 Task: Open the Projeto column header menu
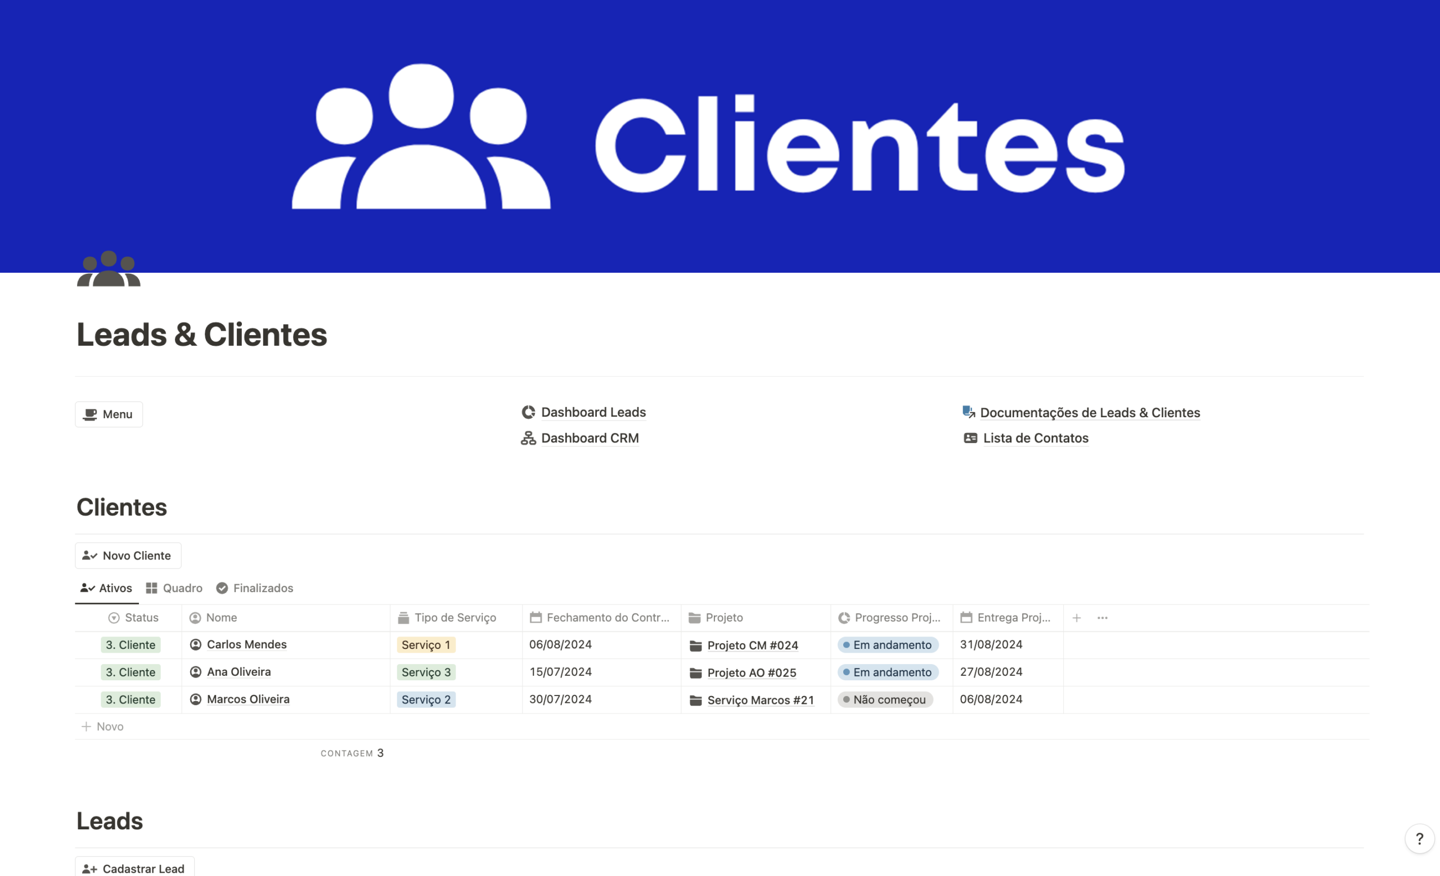tap(755, 618)
